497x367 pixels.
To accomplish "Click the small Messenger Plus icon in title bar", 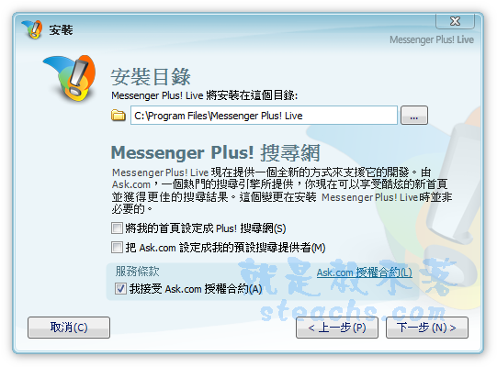I will [x=32, y=29].
